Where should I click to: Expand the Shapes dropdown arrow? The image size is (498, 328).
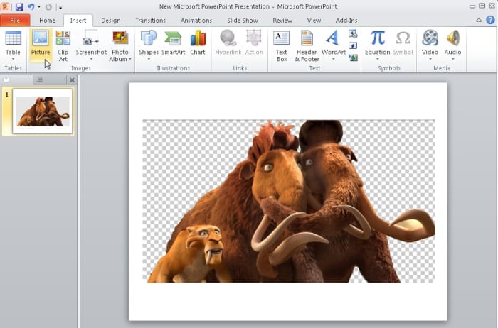pyautogui.click(x=149, y=59)
